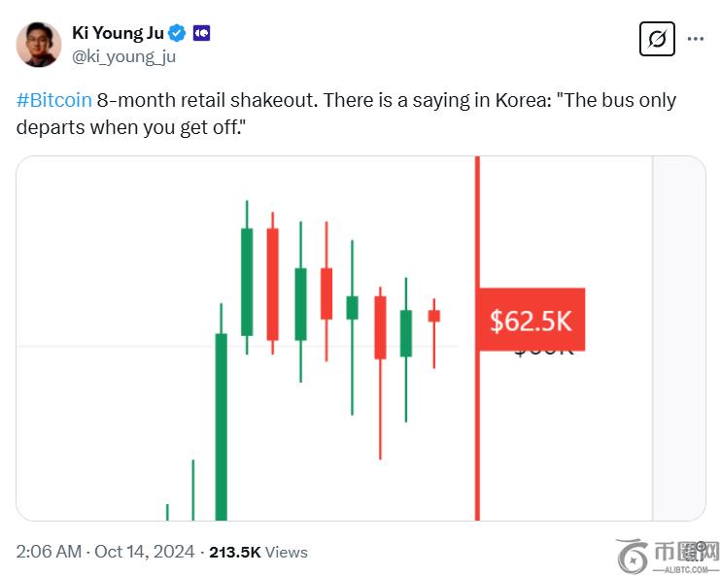Click the first red candlestick after peak
The image size is (720, 575).
click(273, 284)
